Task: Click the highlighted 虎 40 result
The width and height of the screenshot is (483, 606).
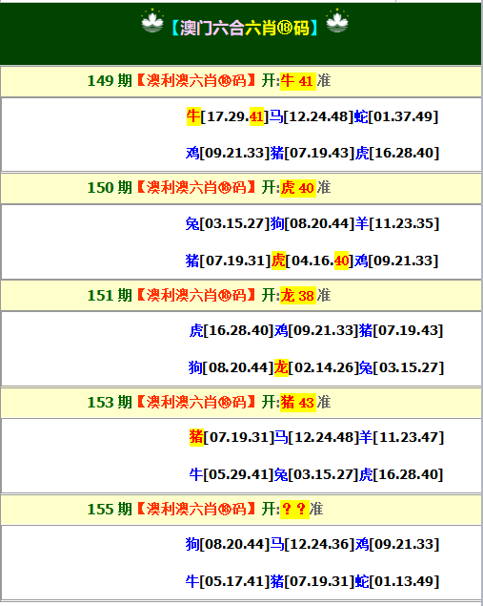Action: [x=298, y=188]
